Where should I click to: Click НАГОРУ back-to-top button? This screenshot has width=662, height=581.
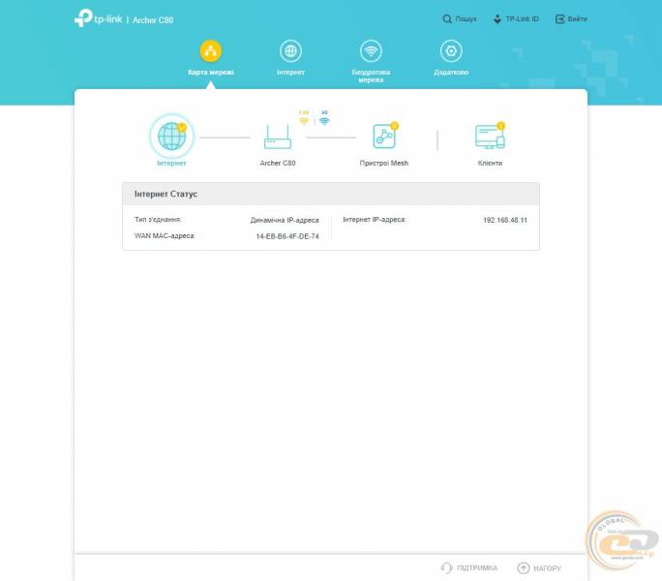pos(539,567)
